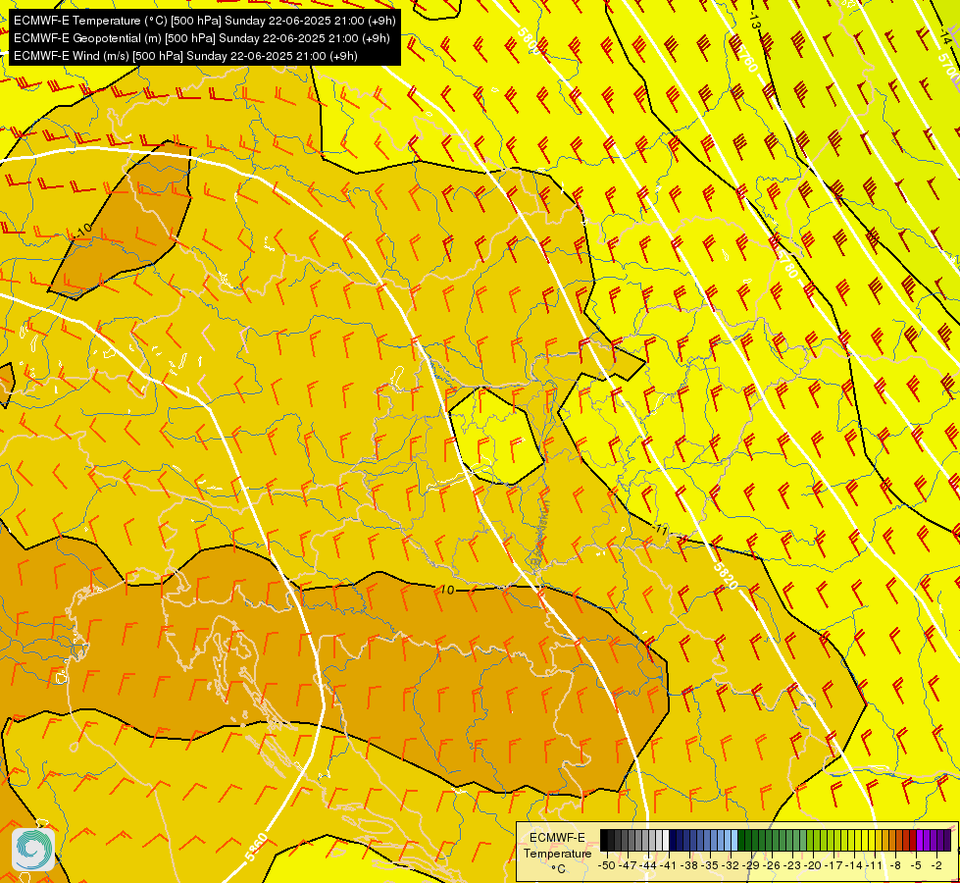Click the -38 value on the legend

coord(689,865)
